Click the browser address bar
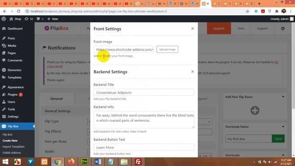295x166 pixels. pos(136,11)
